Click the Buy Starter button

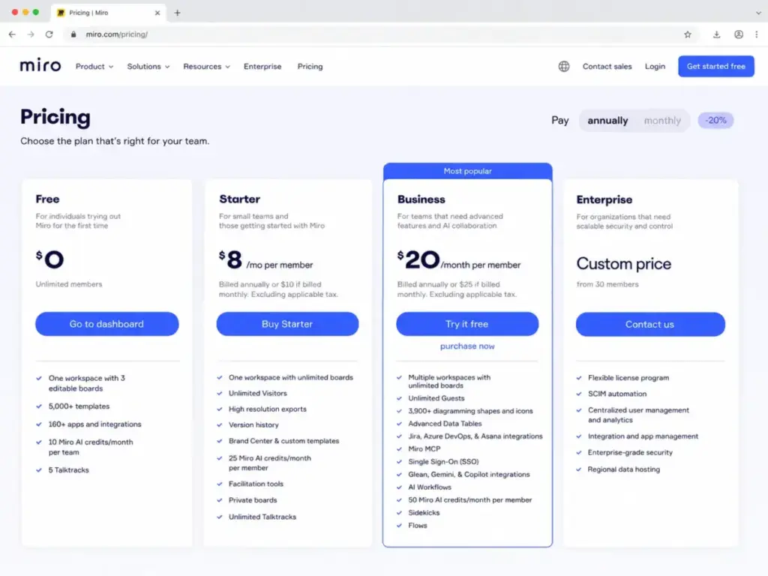(287, 324)
